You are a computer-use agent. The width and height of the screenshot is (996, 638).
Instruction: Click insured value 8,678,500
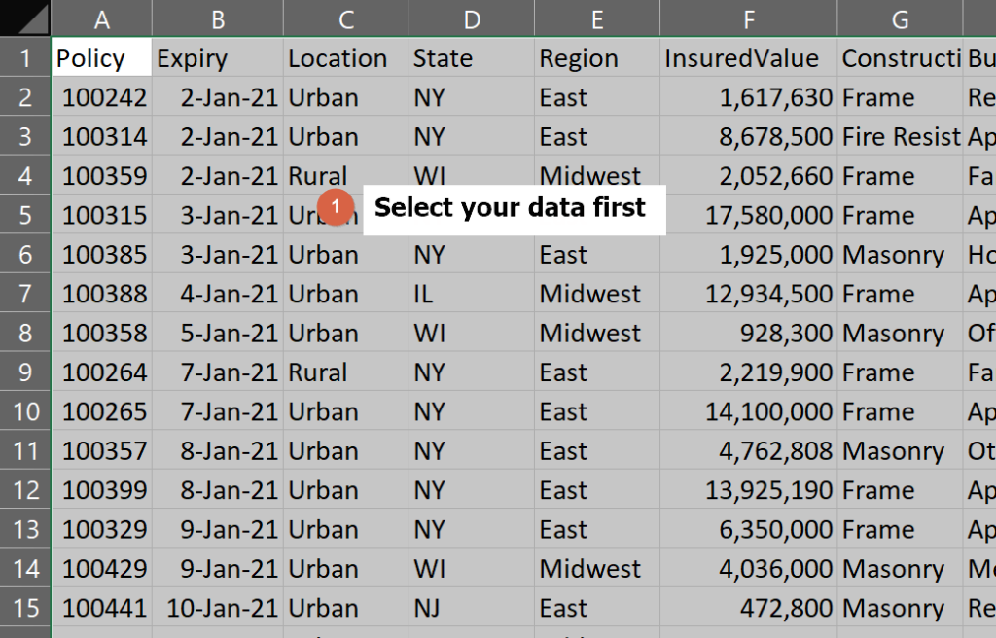click(x=748, y=136)
